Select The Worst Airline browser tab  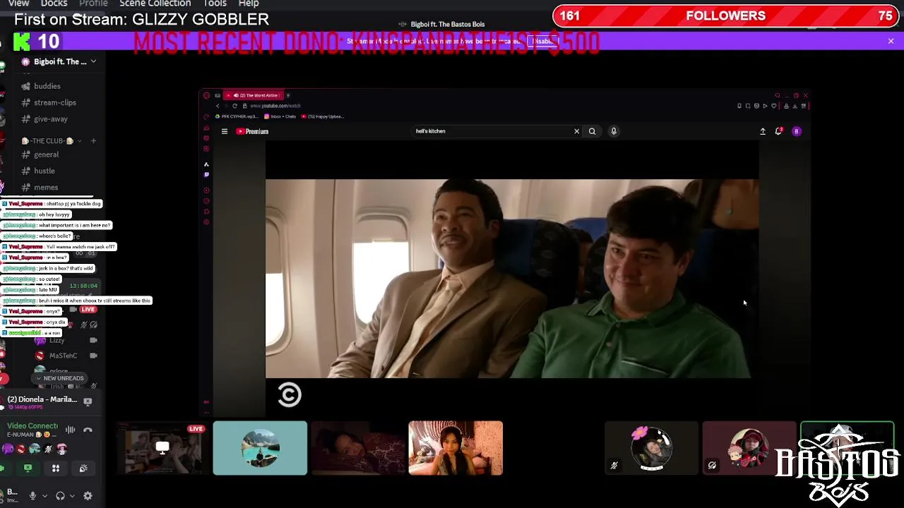[254, 95]
